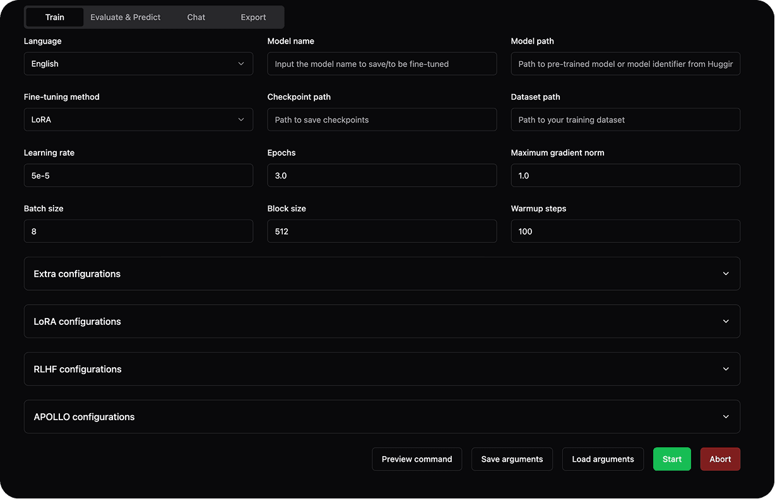This screenshot has height=499, width=775.
Task: Open the Export tab
Action: (x=252, y=17)
